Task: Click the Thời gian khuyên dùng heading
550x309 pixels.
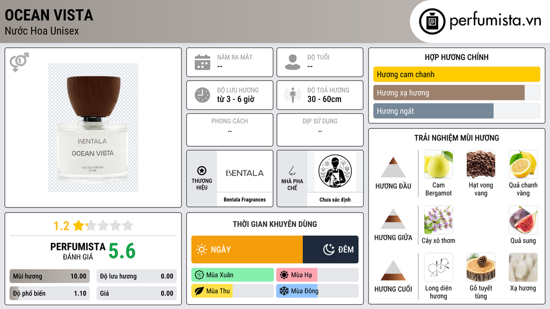Action: point(275,224)
